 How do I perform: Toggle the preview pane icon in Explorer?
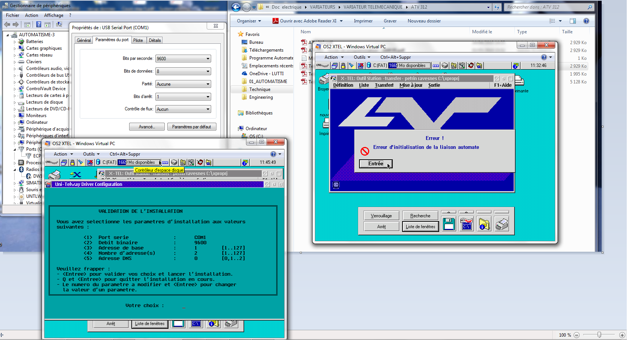click(573, 21)
